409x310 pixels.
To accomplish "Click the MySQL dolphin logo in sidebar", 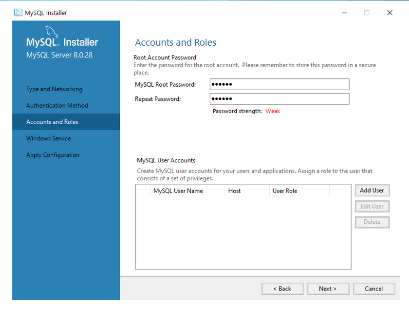I will 52,32.
